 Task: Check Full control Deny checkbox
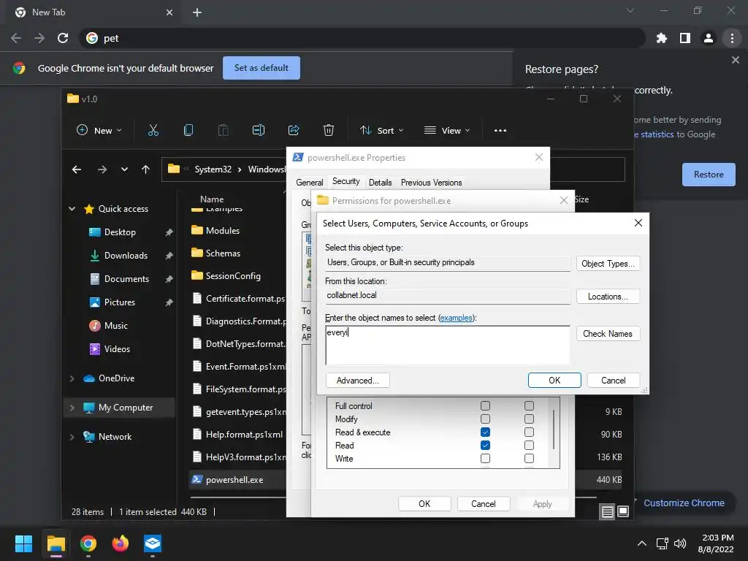click(x=529, y=405)
